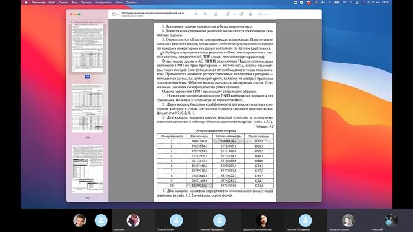Click the table heading 'Оптимизационная матрица'
Screen dimensions: 413x232
(216, 131)
